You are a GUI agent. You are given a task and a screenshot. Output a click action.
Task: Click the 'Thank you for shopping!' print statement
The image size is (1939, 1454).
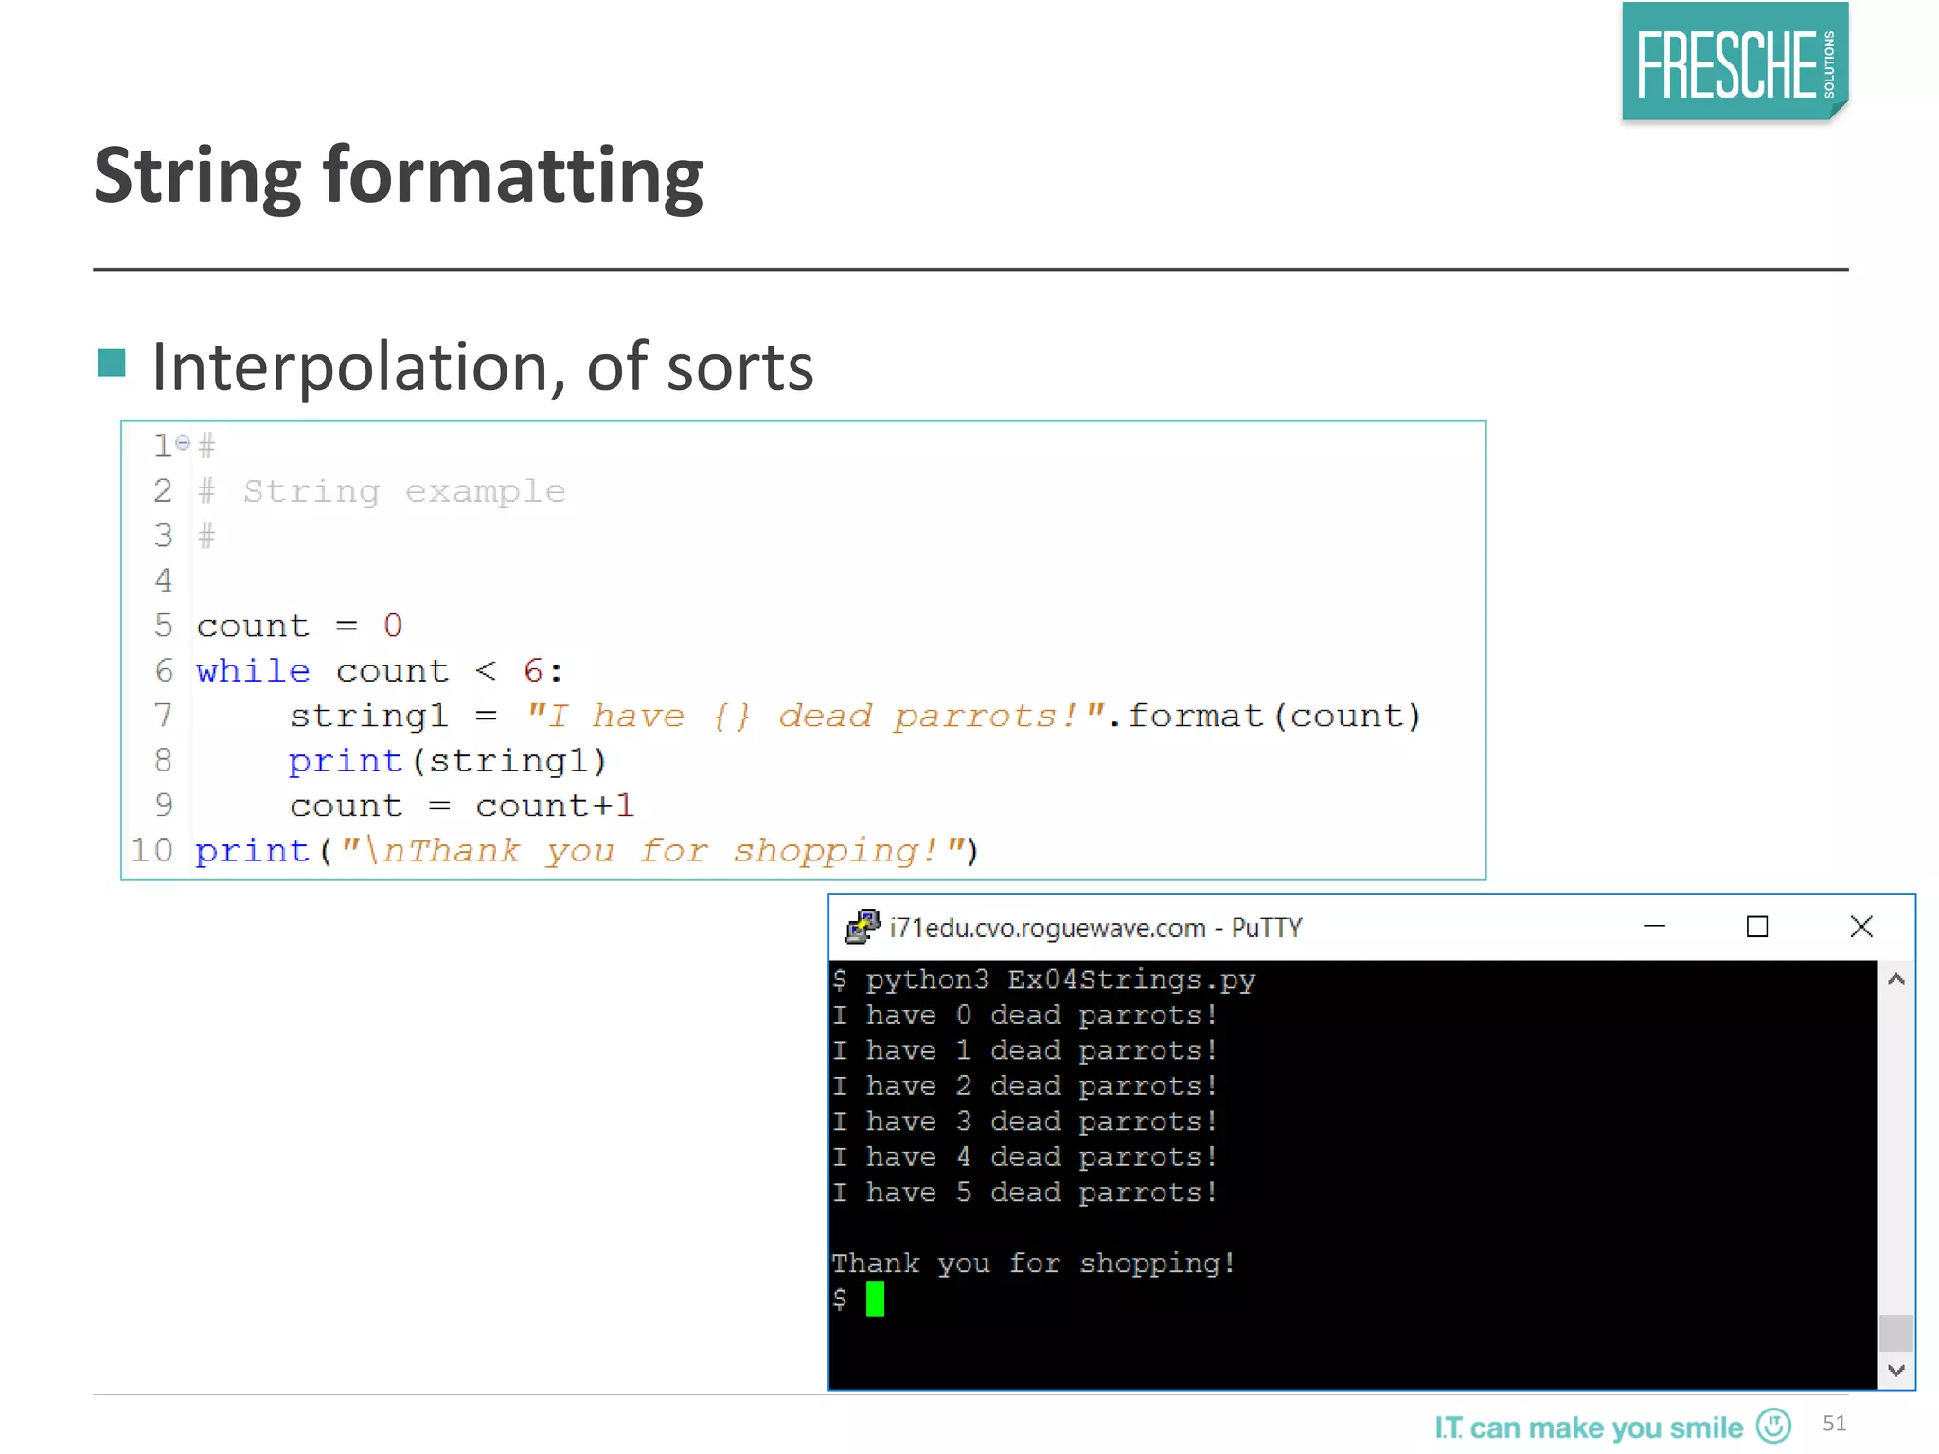587,851
